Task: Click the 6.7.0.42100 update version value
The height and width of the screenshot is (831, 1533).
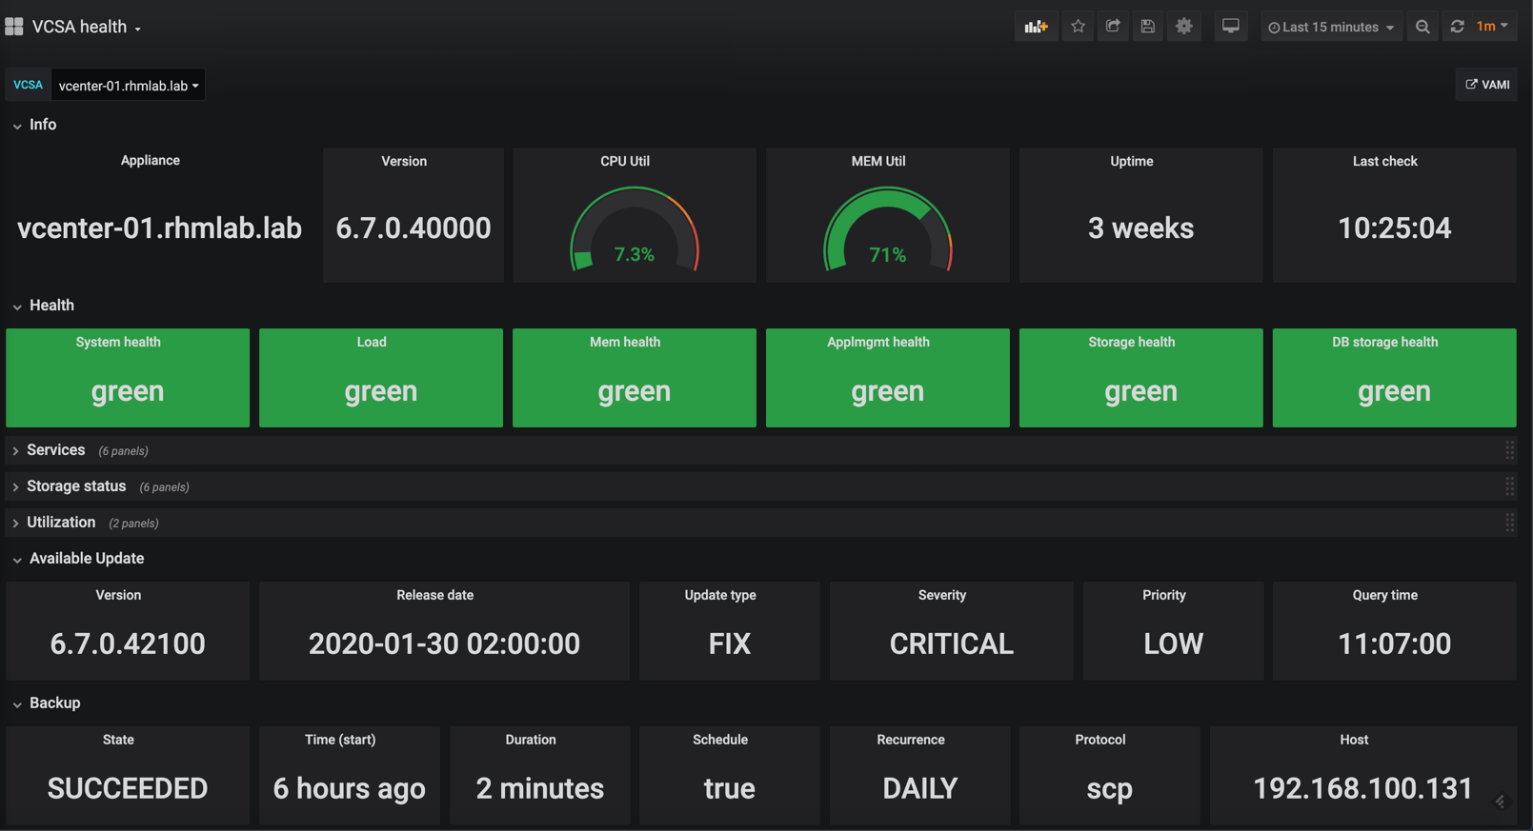Action: click(x=128, y=644)
